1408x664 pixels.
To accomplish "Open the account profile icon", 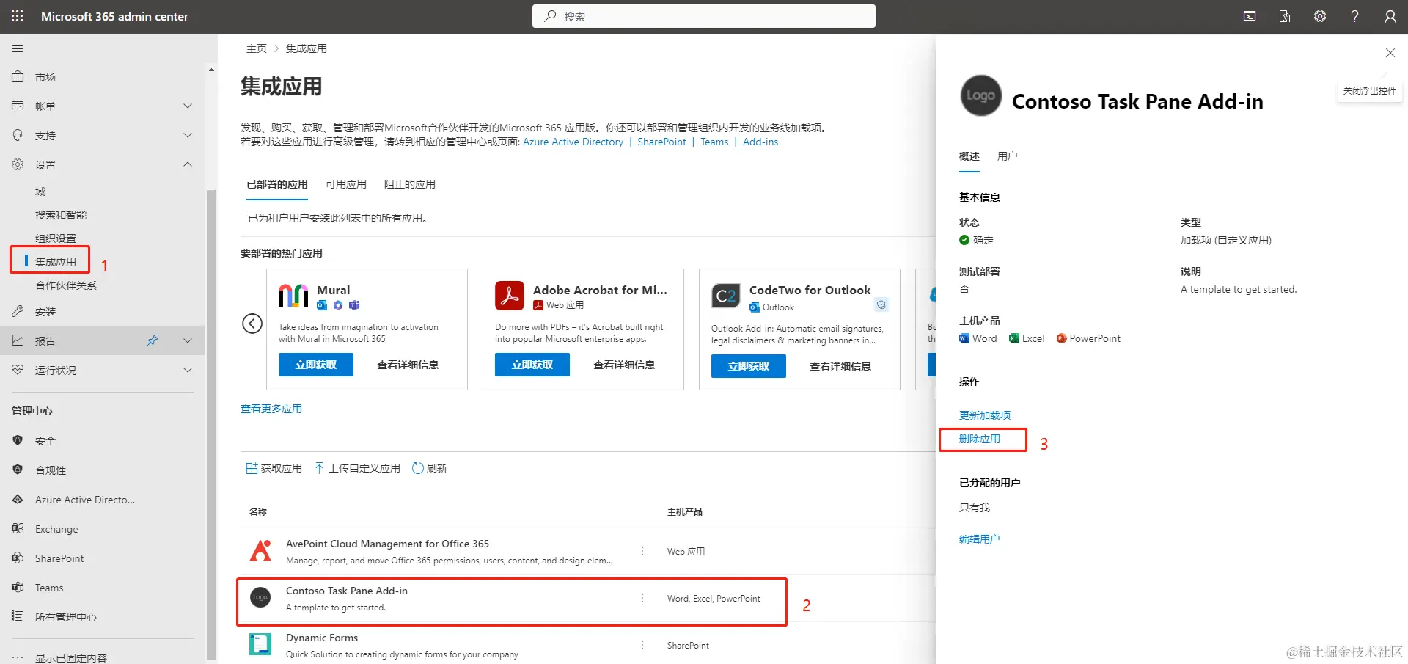I will coord(1390,16).
